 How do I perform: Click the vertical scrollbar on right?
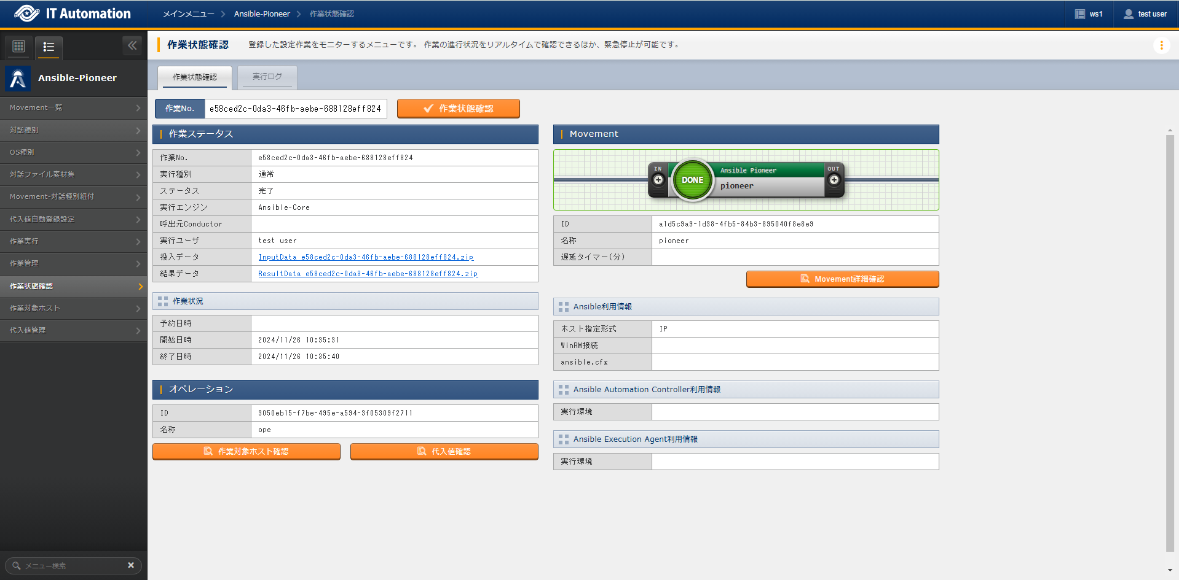(1170, 344)
